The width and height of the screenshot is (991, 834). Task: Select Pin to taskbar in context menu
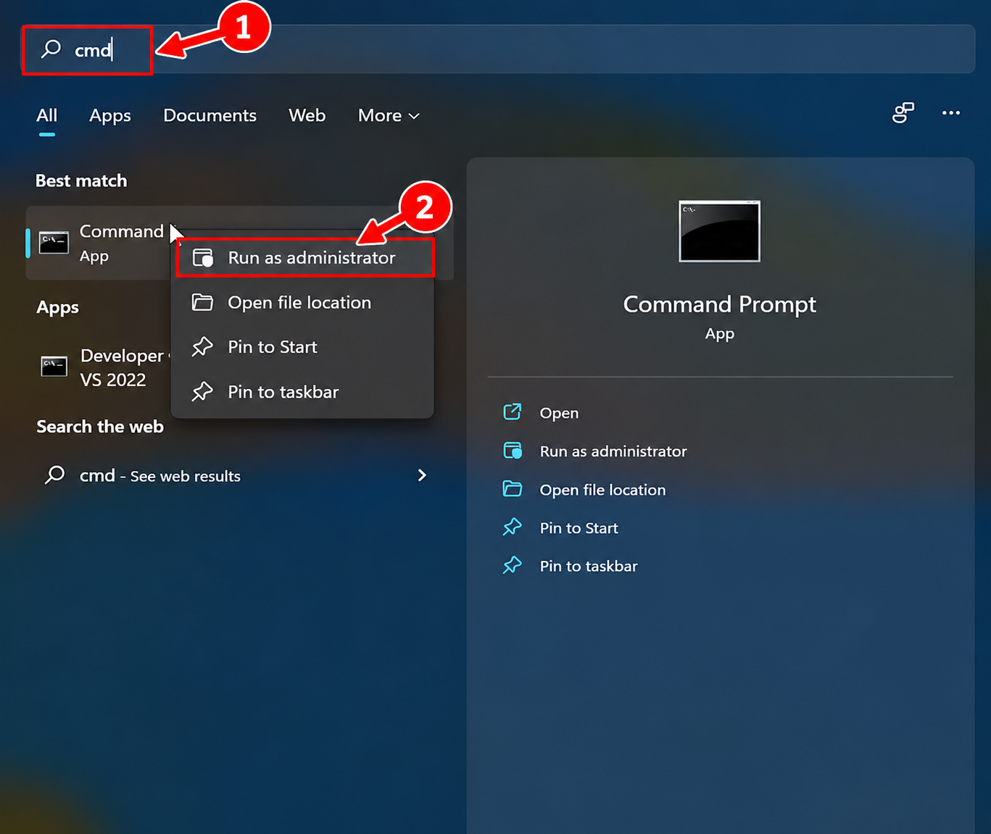coord(302,392)
